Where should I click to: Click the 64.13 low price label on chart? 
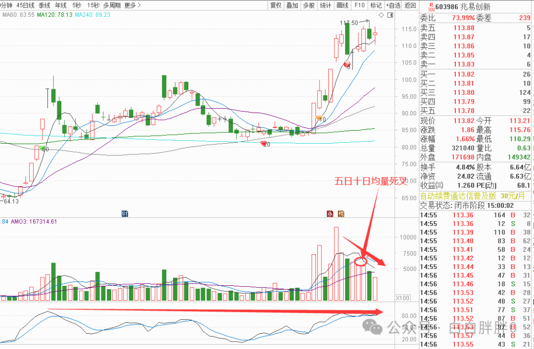click(11, 201)
